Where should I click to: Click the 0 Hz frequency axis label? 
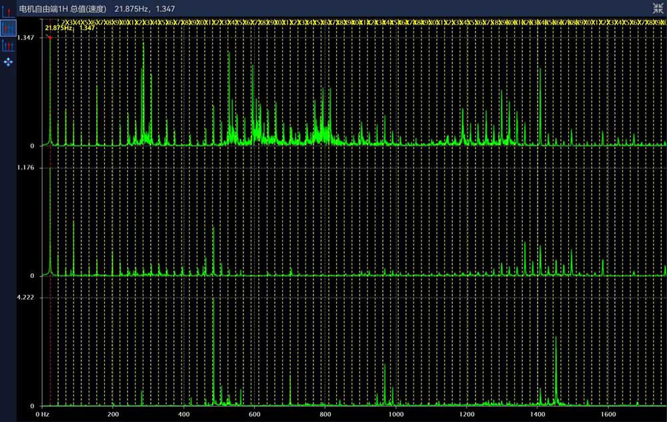click(42, 415)
